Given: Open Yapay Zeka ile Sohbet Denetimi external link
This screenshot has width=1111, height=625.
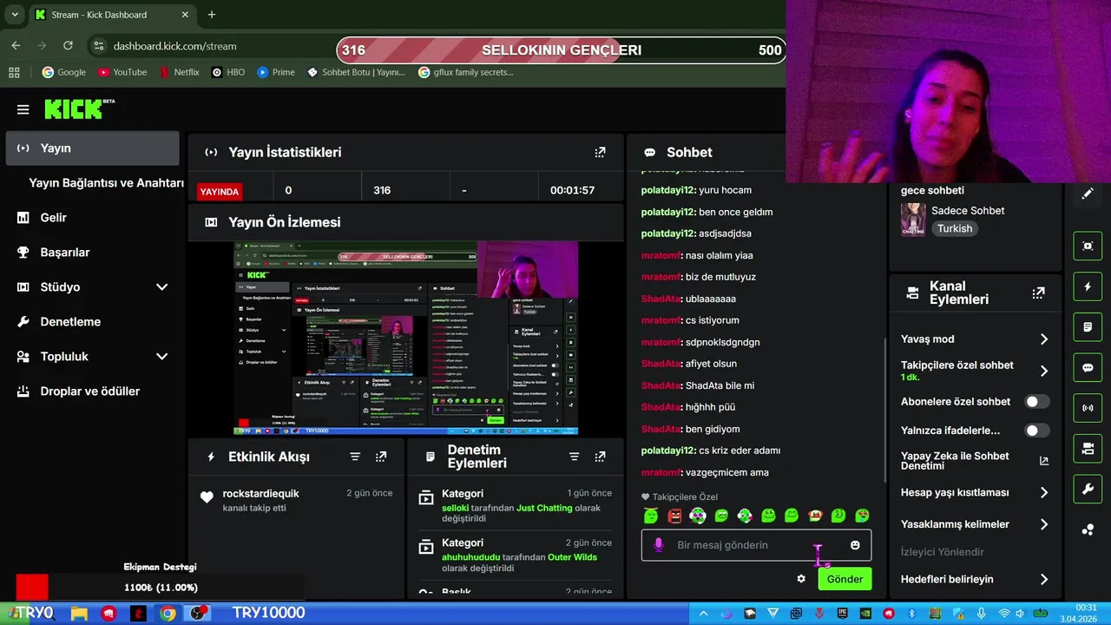Looking at the screenshot, I should (1044, 461).
